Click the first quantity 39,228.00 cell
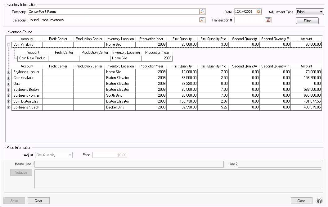Viewport: 328px width, 207px height. click(x=182, y=84)
